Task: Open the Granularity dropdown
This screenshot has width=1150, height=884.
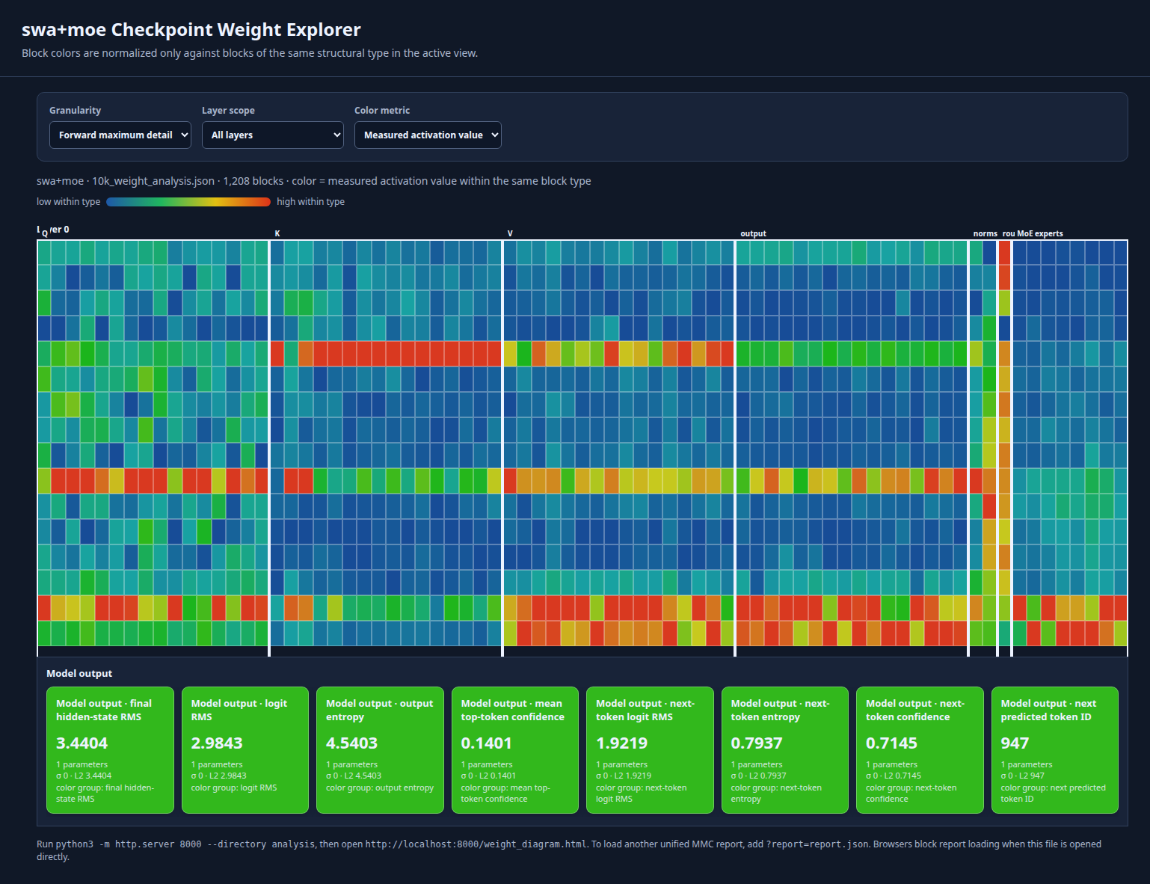Action: pyautogui.click(x=120, y=135)
